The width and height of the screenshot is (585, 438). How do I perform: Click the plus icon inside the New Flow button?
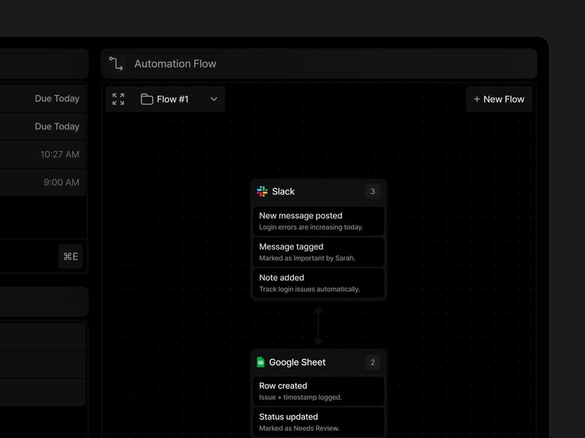(x=476, y=99)
